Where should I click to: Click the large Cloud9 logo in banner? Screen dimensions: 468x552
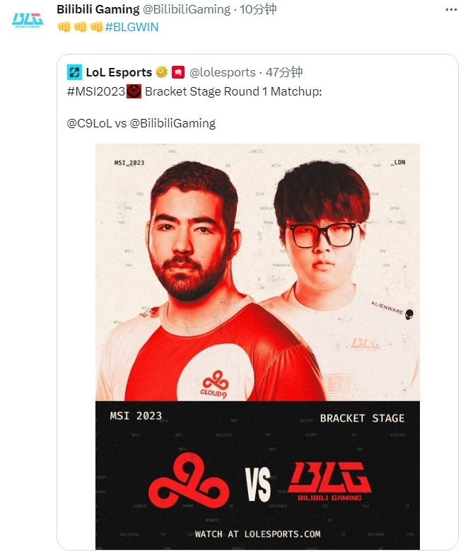tap(189, 481)
